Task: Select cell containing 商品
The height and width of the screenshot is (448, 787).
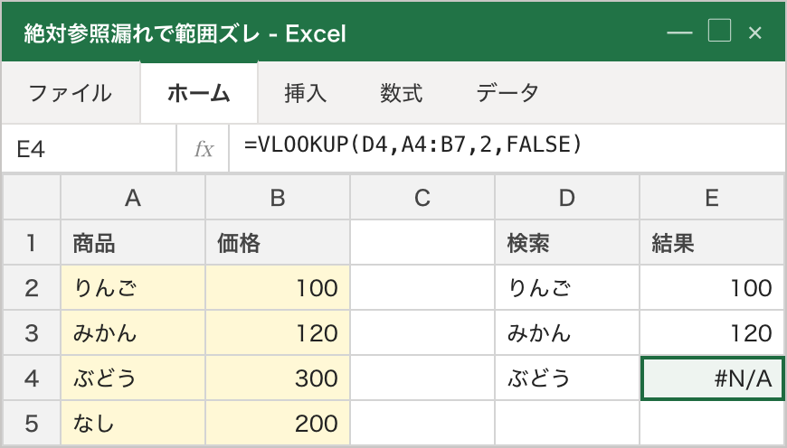Action: tap(133, 243)
